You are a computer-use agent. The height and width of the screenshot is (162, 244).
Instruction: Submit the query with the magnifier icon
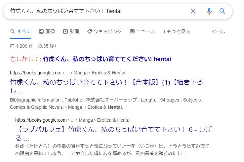click(x=222, y=11)
